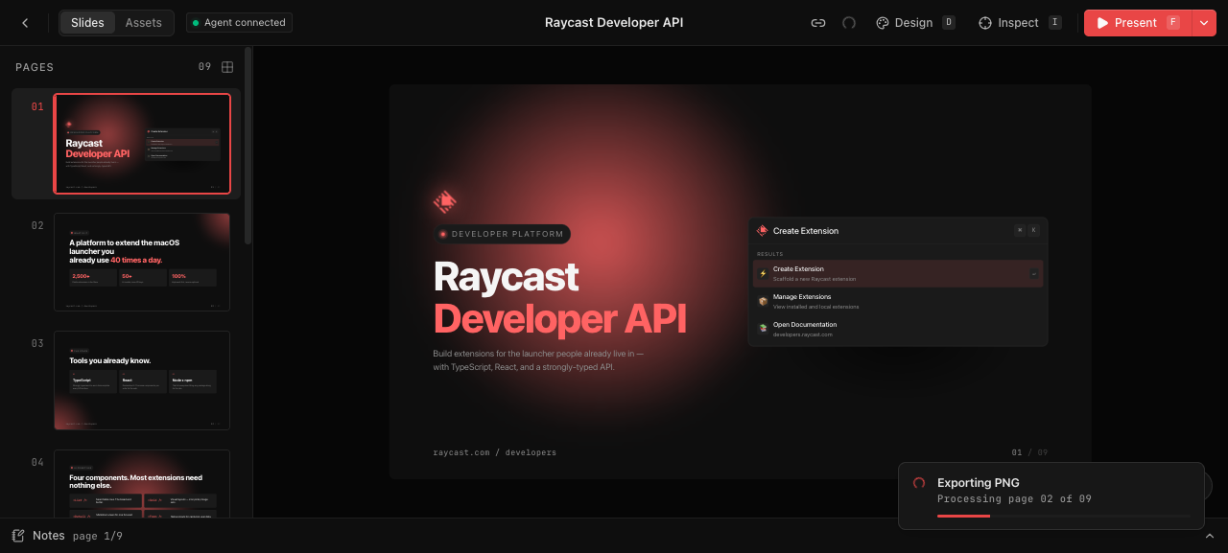Click the Exporting PNG notification title
1228x553 pixels.
pos(979,483)
